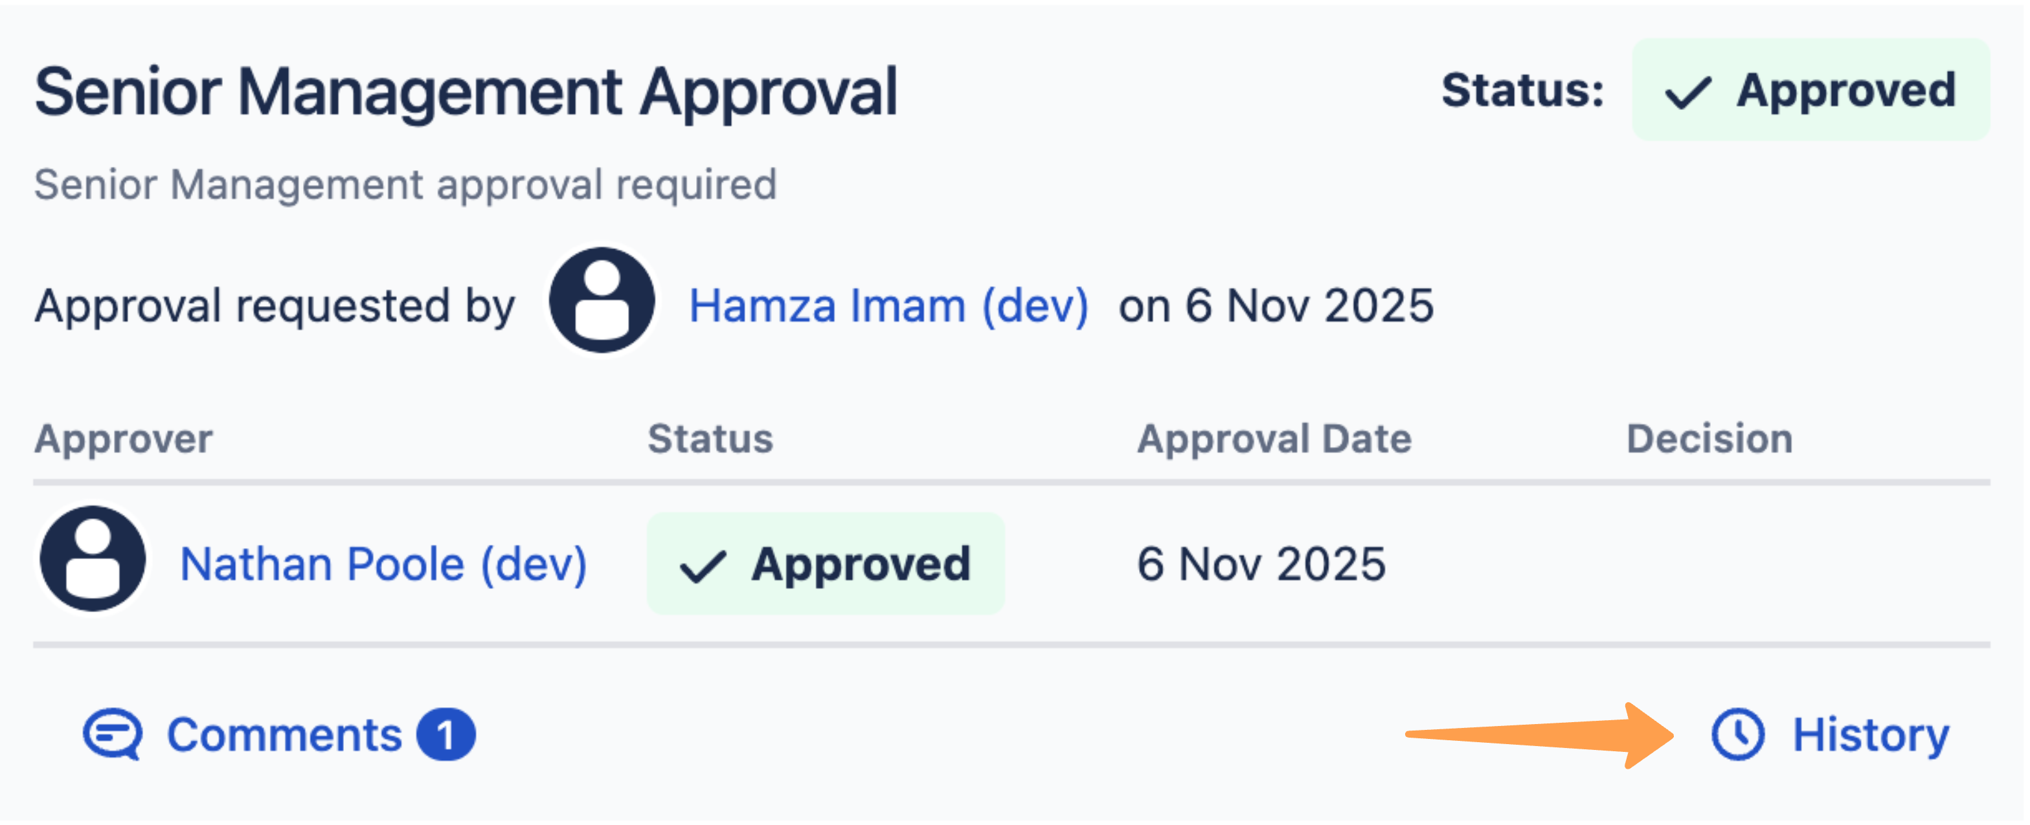Click the Status column header
This screenshot has height=825, width=2030.
(710, 439)
